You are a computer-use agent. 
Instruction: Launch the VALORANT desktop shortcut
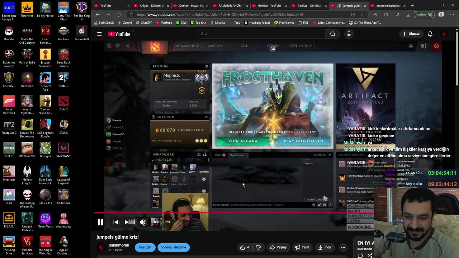(x=63, y=150)
